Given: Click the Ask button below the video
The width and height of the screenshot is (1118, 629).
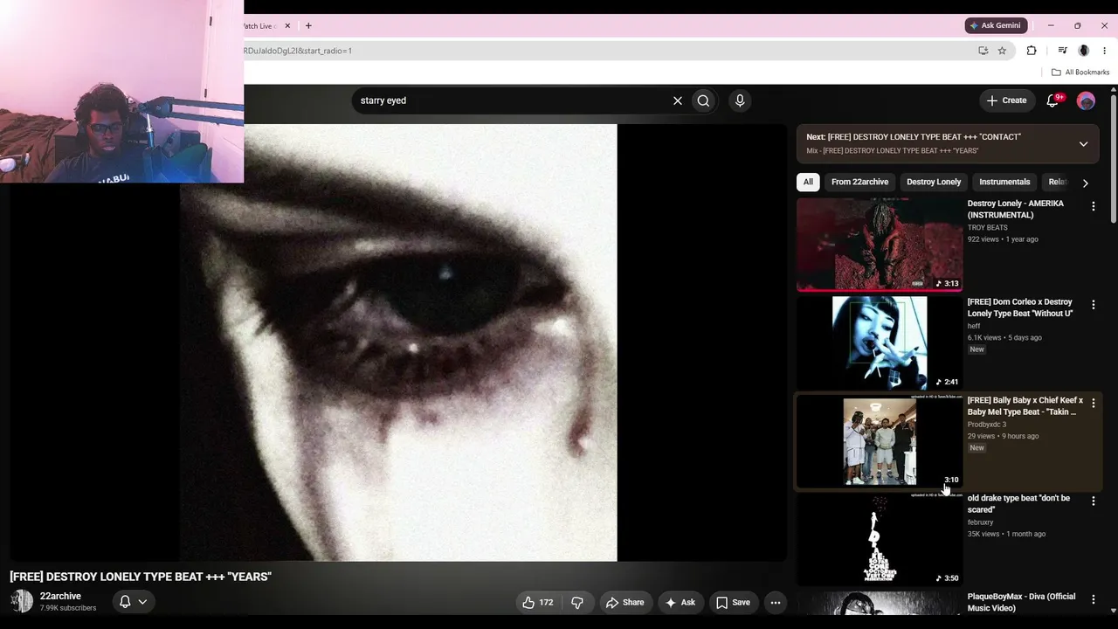Looking at the screenshot, I should [680, 602].
